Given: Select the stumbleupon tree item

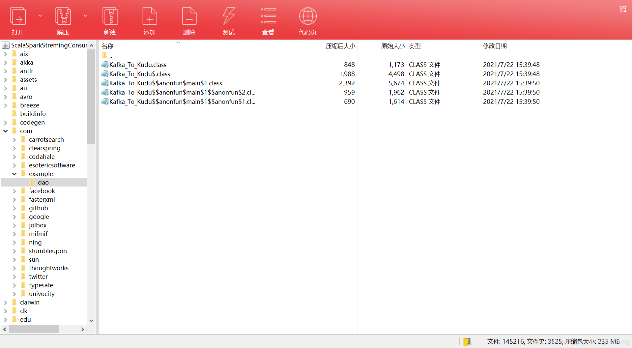Looking at the screenshot, I should [48, 251].
